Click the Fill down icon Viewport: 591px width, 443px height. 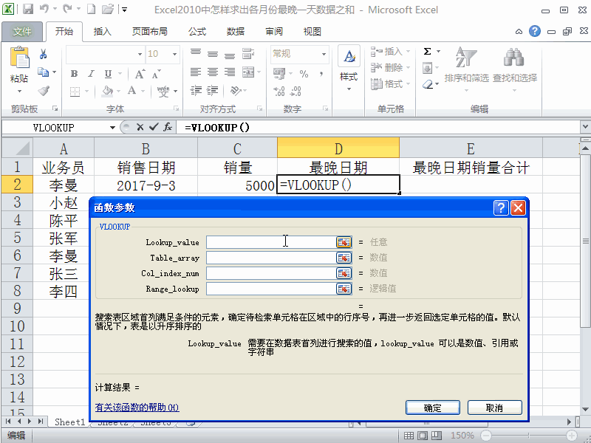[428, 68]
